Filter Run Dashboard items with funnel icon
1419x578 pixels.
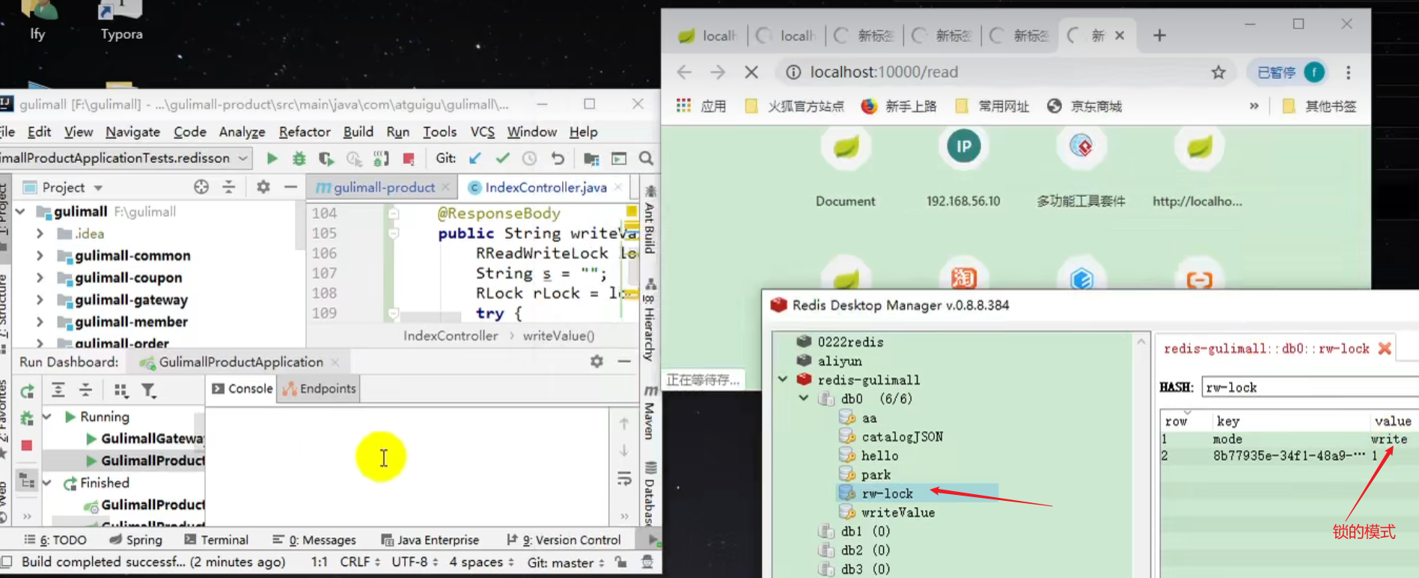pyautogui.click(x=148, y=390)
